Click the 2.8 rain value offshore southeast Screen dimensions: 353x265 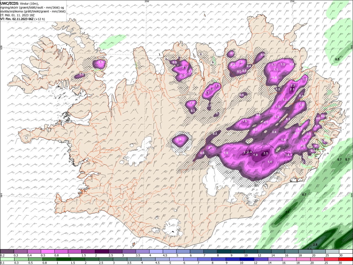315,245
